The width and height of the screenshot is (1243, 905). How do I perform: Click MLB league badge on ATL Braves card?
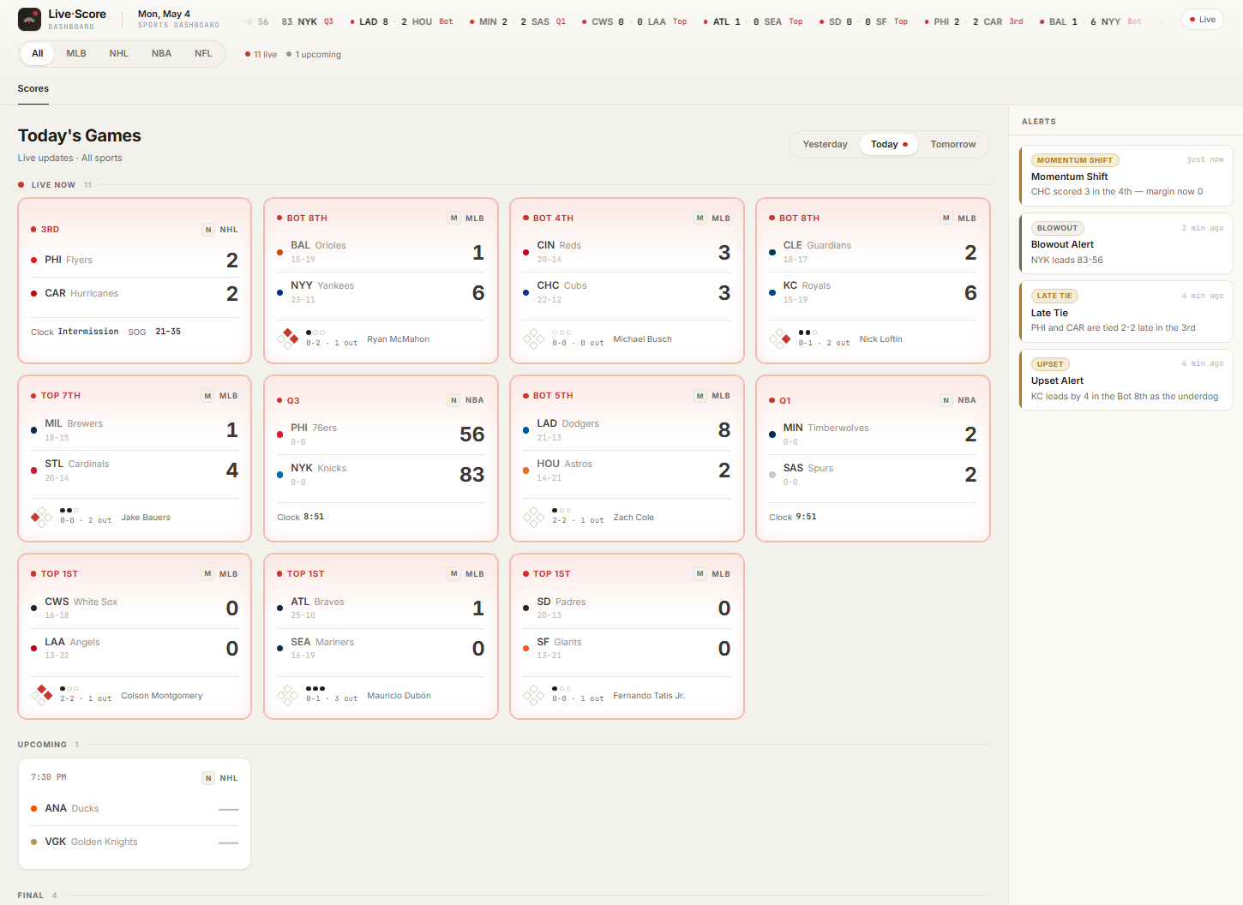[x=466, y=574]
